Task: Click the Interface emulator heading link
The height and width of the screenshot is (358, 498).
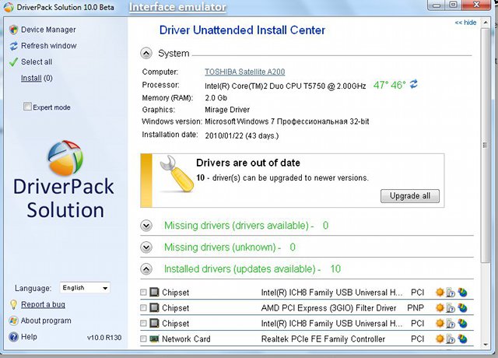Action: (177, 7)
